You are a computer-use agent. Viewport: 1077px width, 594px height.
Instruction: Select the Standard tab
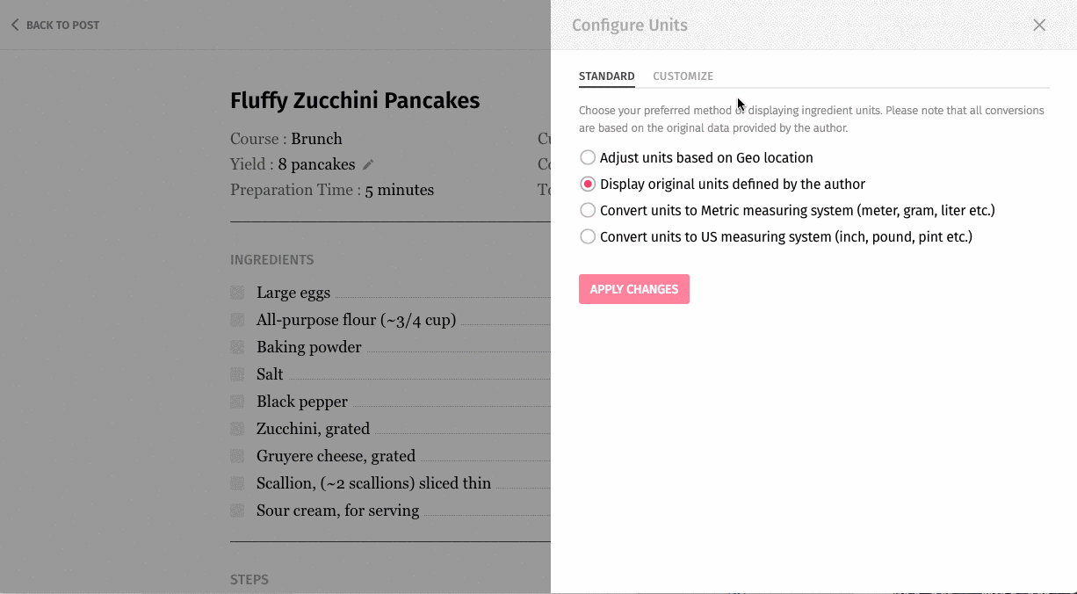606,76
